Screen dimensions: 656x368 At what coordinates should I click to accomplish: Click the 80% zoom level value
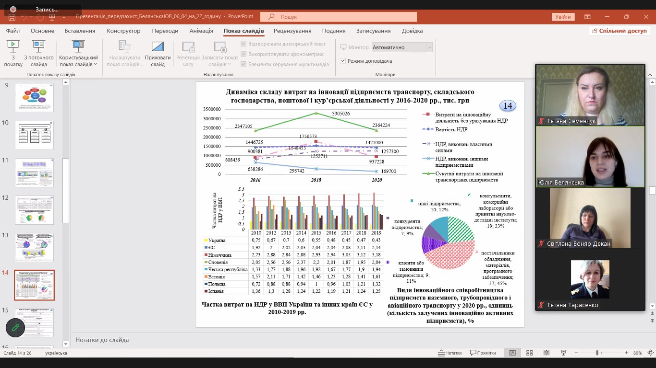click(637, 353)
